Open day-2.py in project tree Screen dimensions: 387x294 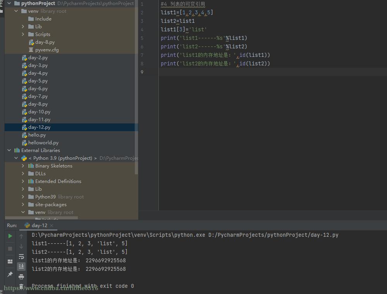coord(38,57)
